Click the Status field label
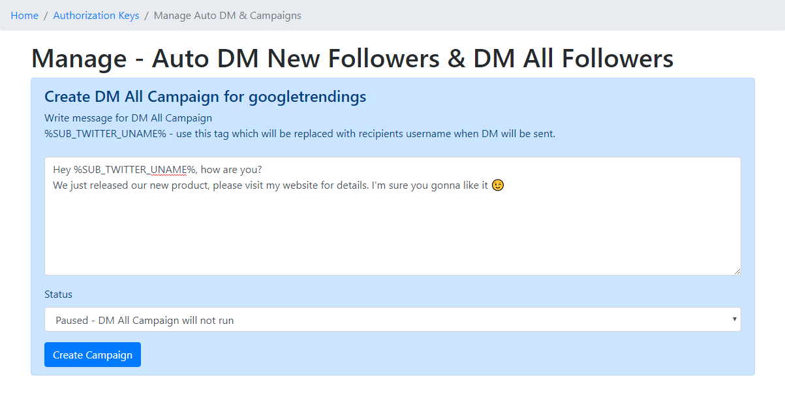785x399 pixels. (58, 295)
